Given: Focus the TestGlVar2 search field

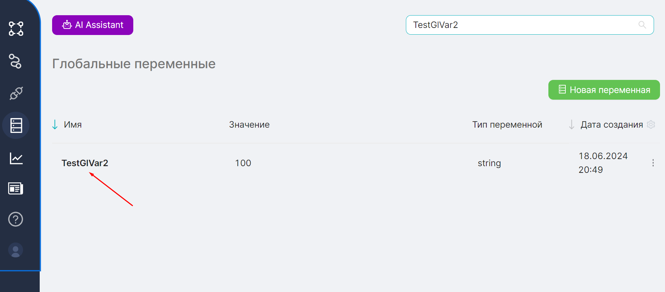Looking at the screenshot, I should tap(530, 25).
